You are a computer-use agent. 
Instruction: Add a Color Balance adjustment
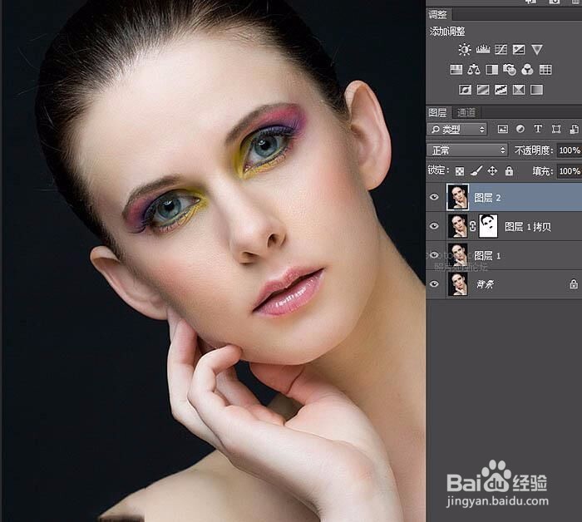coord(474,69)
